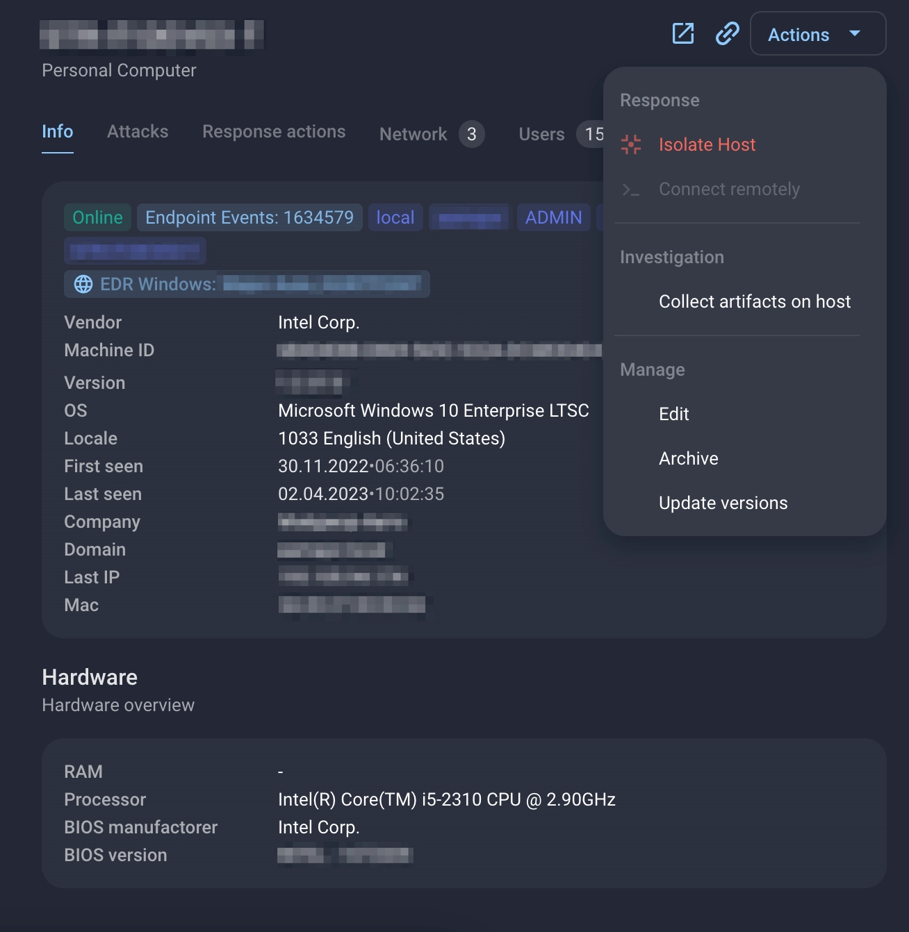Click the Last IP label

tap(92, 577)
